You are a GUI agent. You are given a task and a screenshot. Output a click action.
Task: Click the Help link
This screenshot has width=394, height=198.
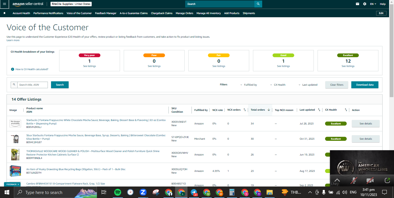coord(383,4)
